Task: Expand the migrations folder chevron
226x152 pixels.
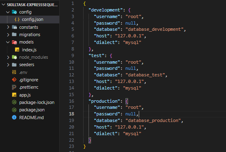Action: [x=8, y=35]
